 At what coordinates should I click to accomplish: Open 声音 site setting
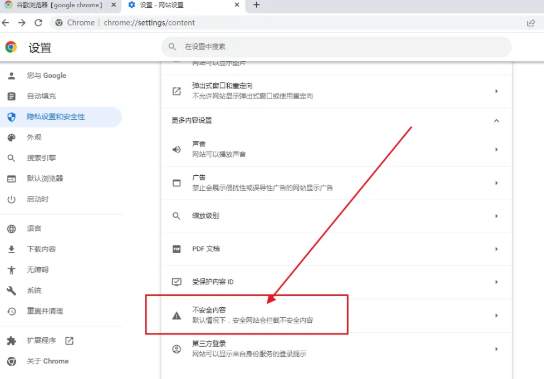[x=336, y=150]
